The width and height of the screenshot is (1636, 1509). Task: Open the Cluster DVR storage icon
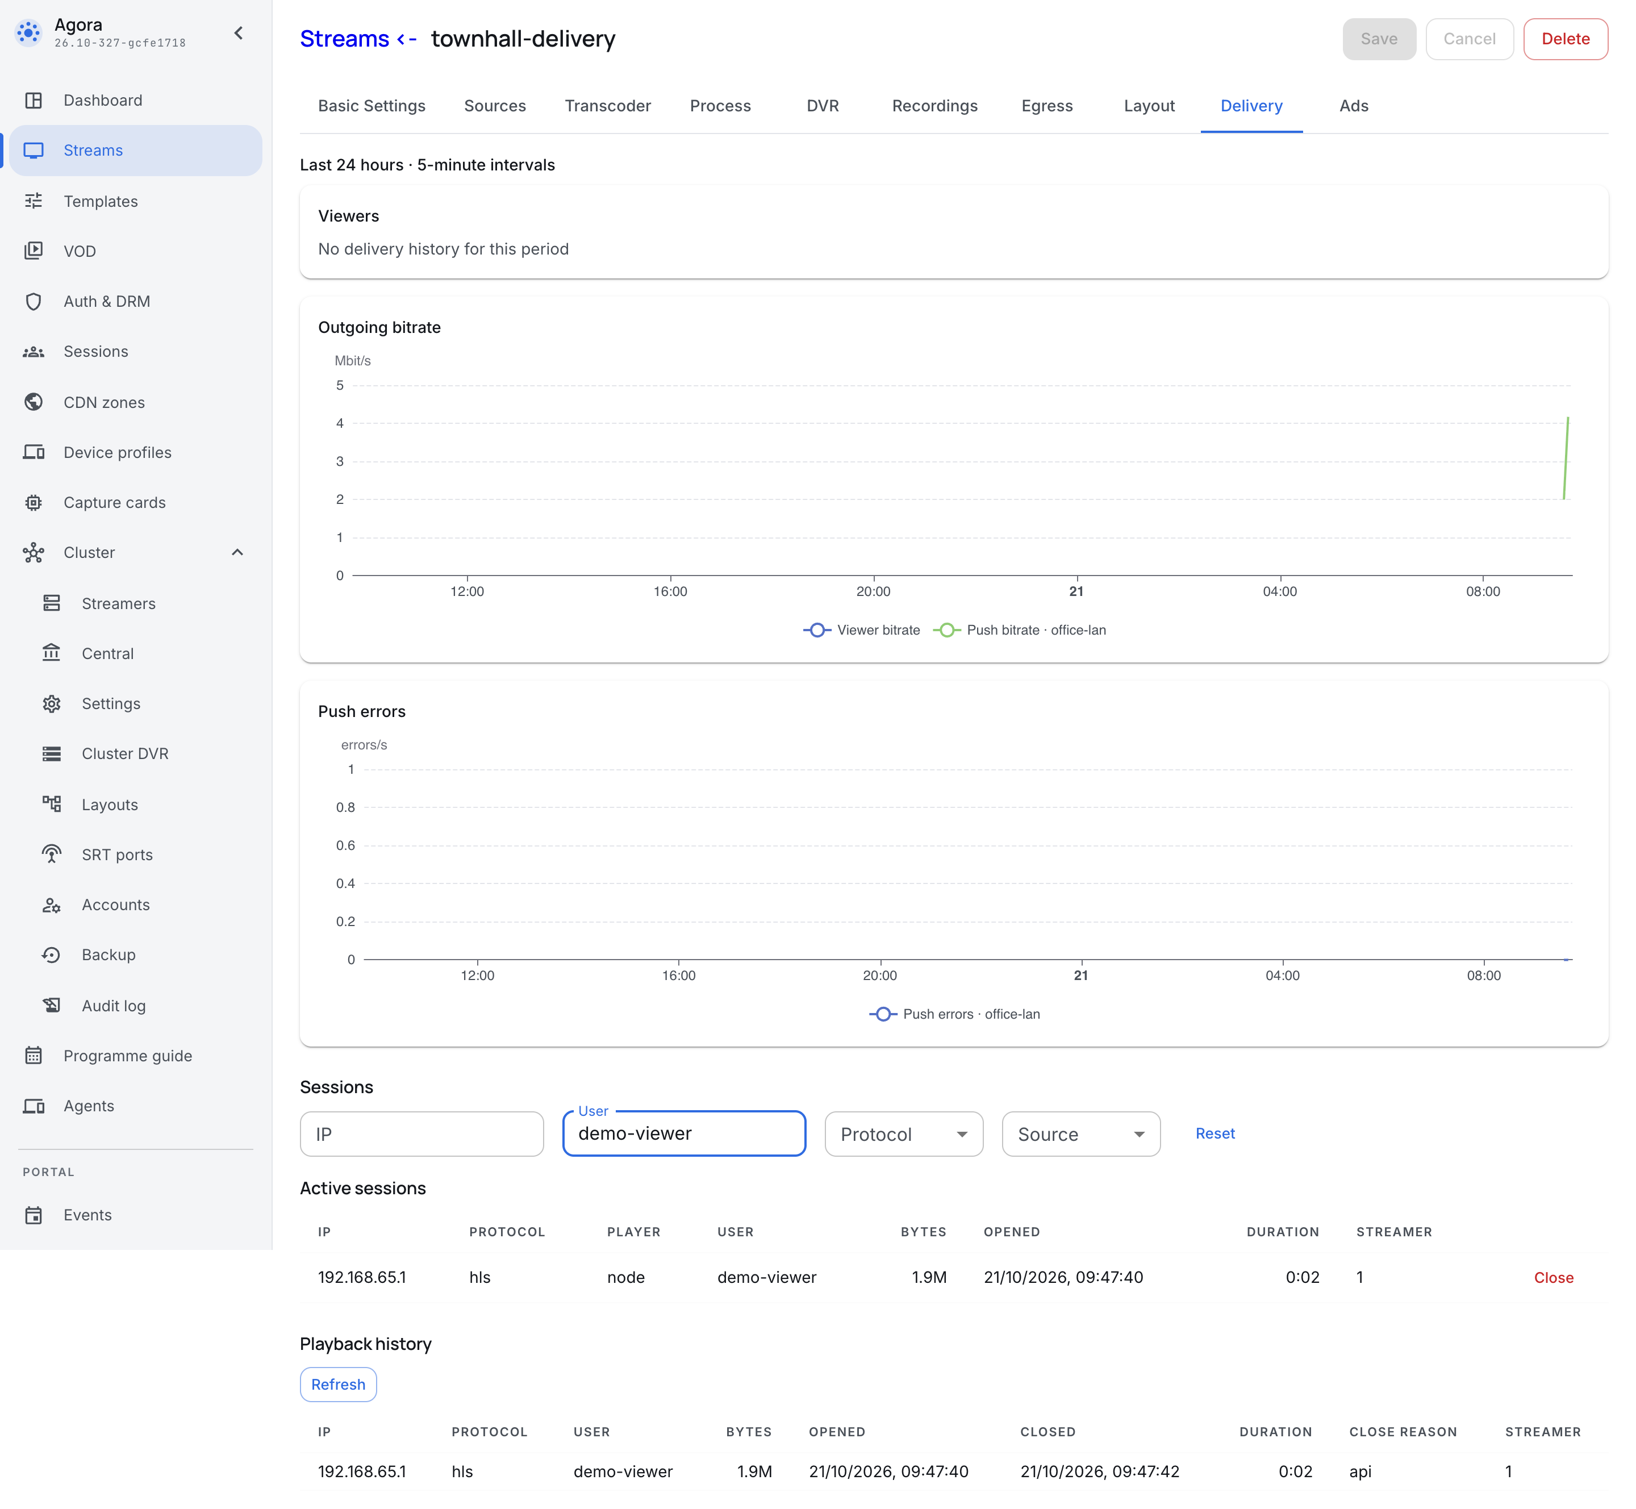[52, 754]
